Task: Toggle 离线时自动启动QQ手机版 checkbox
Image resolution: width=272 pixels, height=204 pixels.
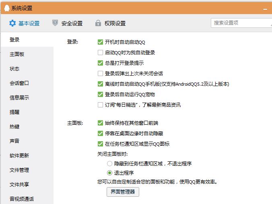Action: (100, 84)
